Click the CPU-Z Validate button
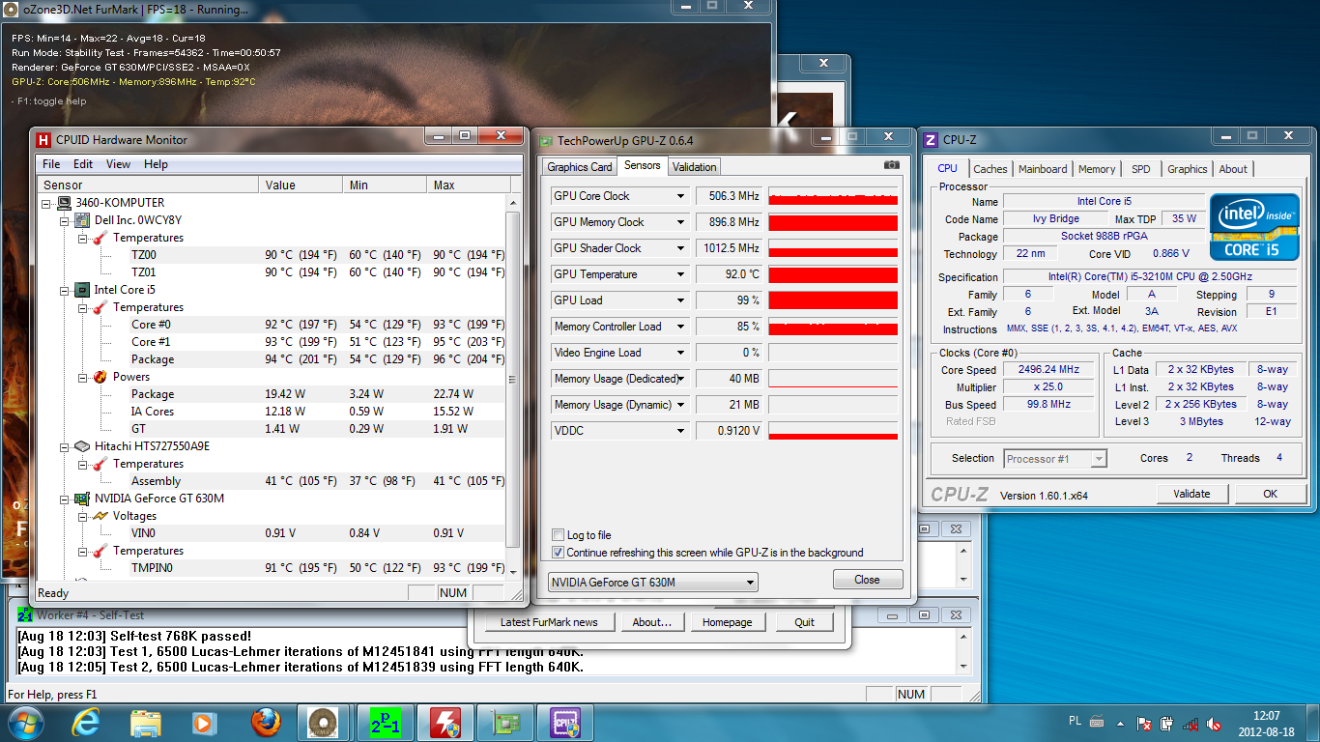This screenshot has height=742, width=1320. pos(1191,494)
